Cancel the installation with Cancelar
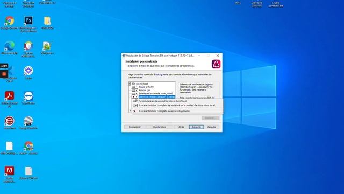This screenshot has height=194, width=344. [x=212, y=127]
